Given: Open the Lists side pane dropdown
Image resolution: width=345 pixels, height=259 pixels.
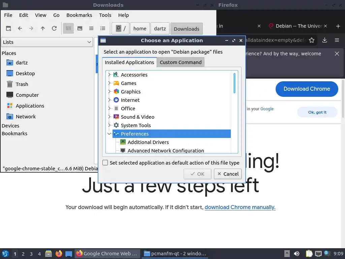Looking at the screenshot, I should 47,42.
